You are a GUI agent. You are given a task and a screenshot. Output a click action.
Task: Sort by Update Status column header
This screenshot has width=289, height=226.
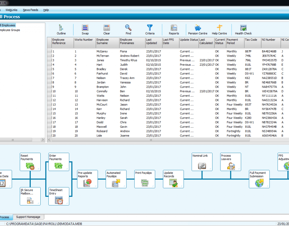(x=189, y=43)
